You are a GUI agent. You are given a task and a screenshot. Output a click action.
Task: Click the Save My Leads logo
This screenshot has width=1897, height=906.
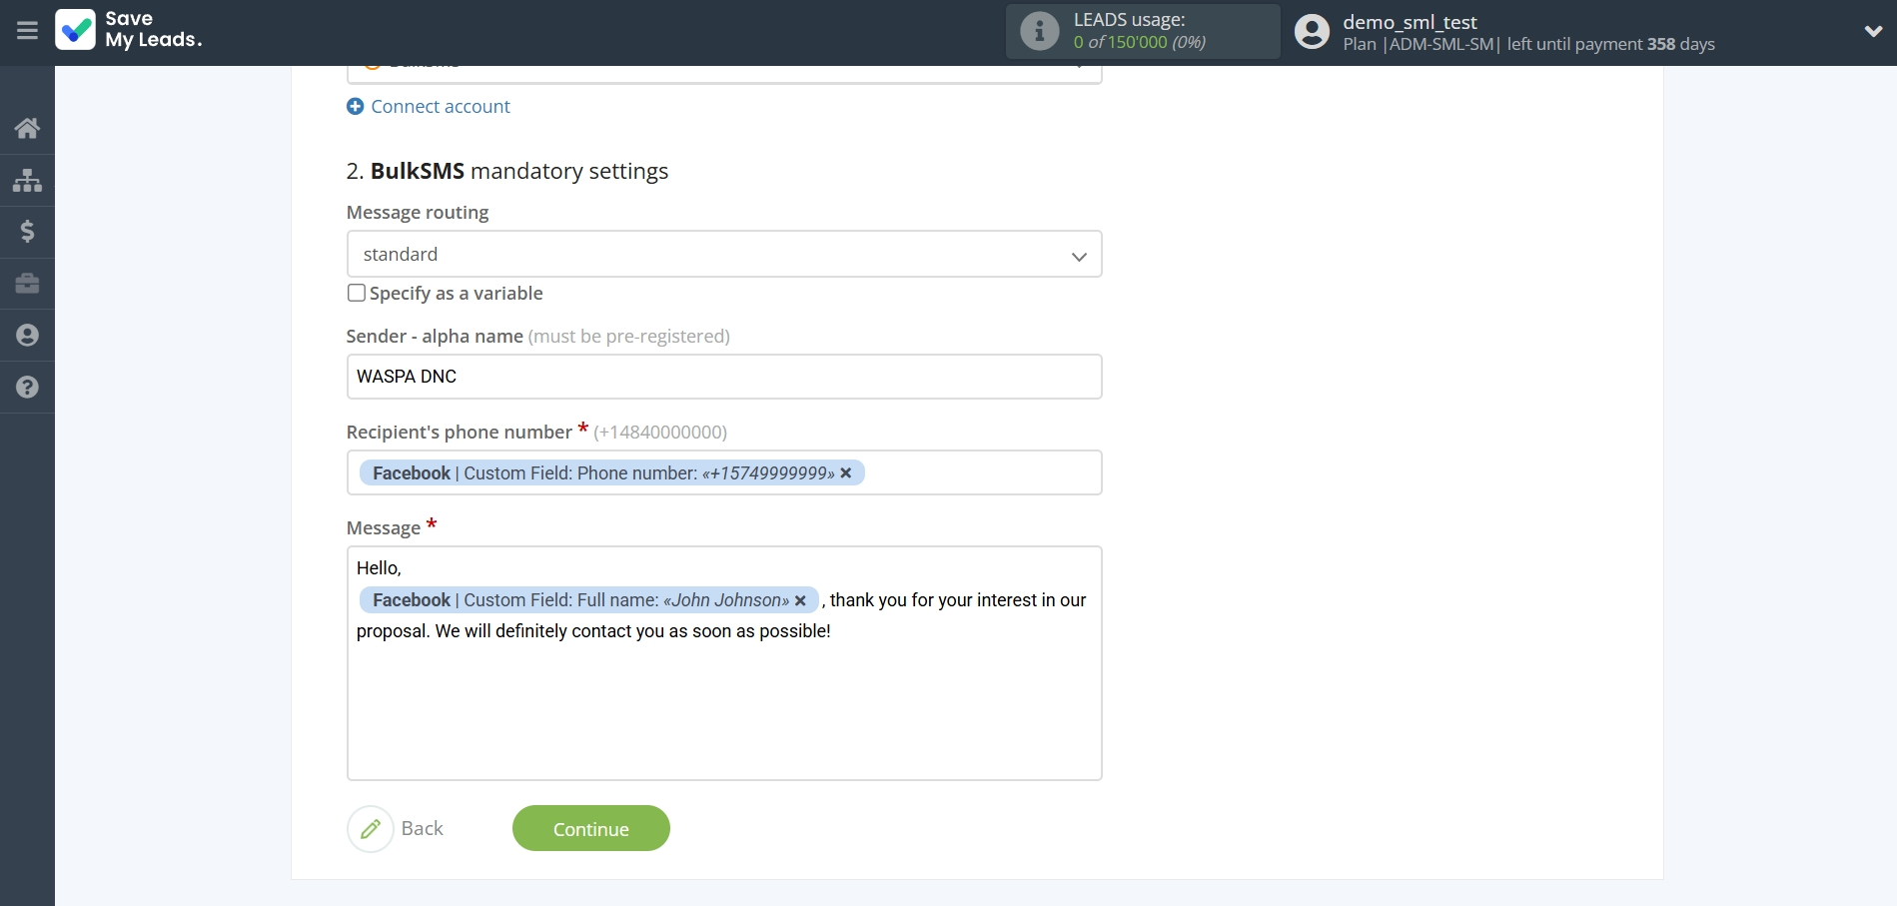click(x=129, y=30)
